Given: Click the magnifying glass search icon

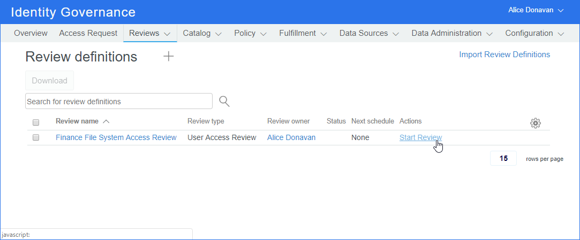Looking at the screenshot, I should coord(224,101).
